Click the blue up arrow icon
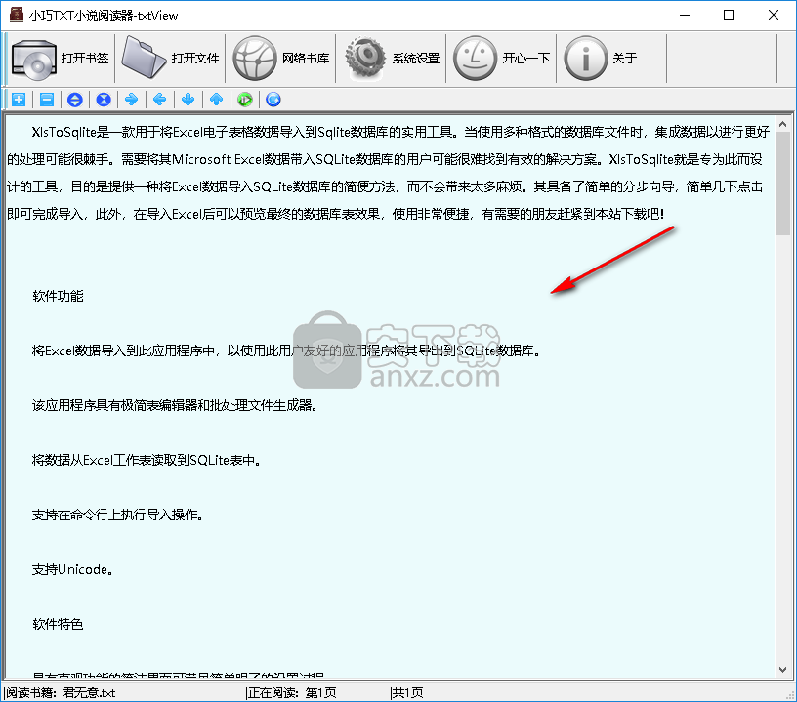 pyautogui.click(x=217, y=100)
